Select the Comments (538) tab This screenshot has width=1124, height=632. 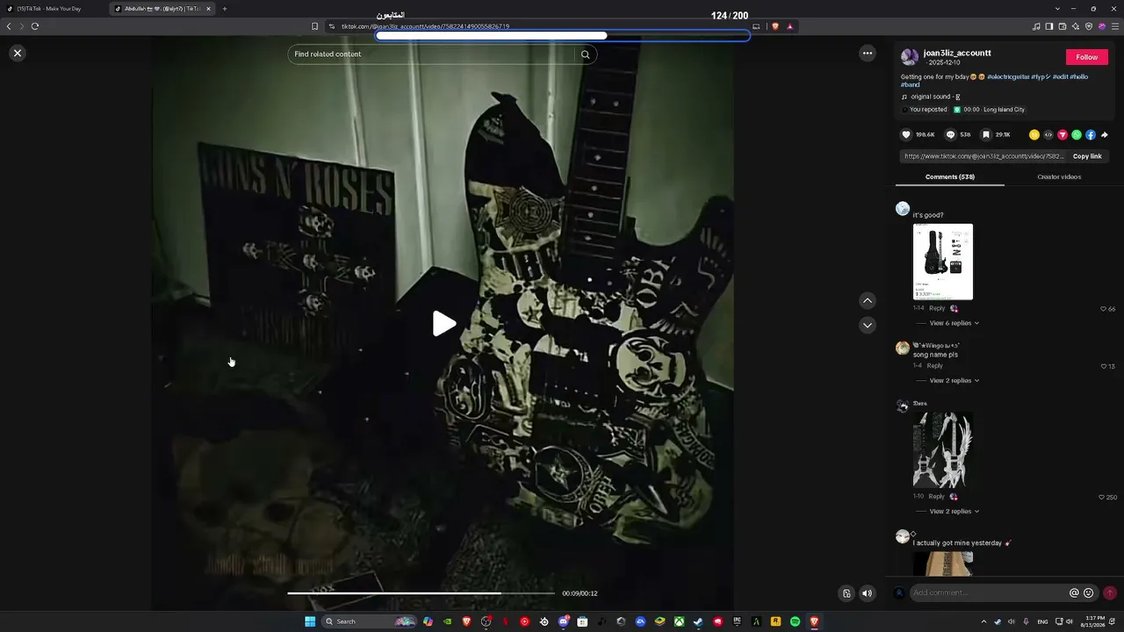(x=950, y=177)
